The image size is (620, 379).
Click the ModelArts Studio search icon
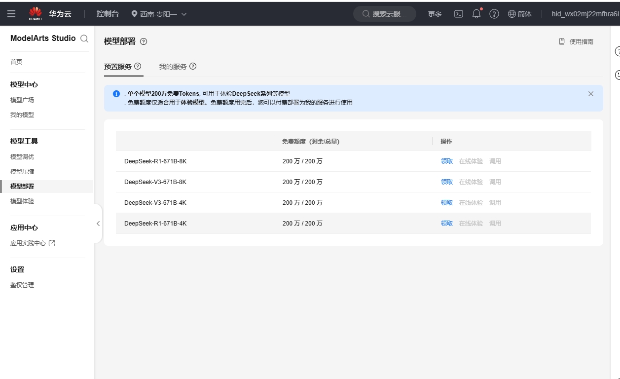(x=84, y=38)
